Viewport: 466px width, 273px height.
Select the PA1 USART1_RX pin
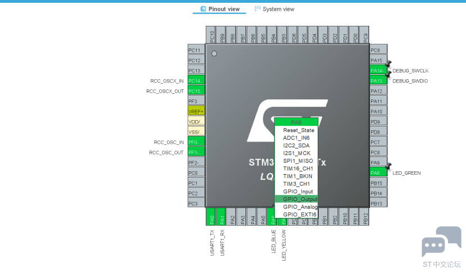coord(221,217)
